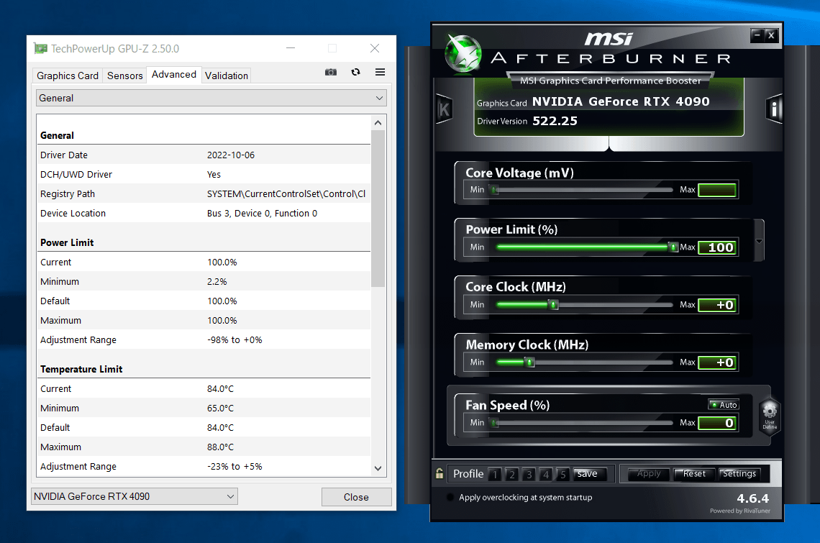Open Kombustor via the K button

[444, 109]
